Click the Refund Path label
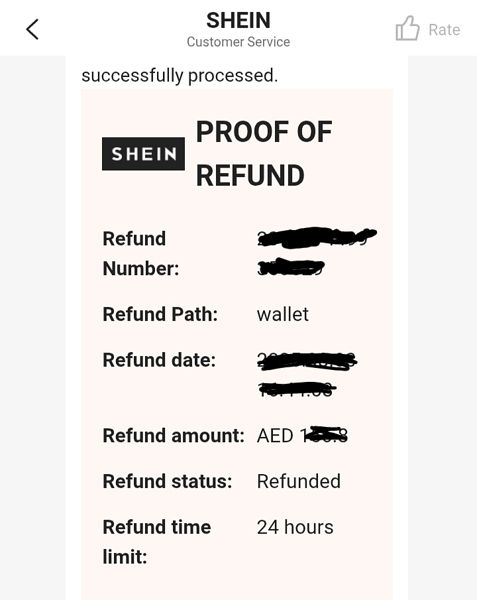 coord(160,314)
